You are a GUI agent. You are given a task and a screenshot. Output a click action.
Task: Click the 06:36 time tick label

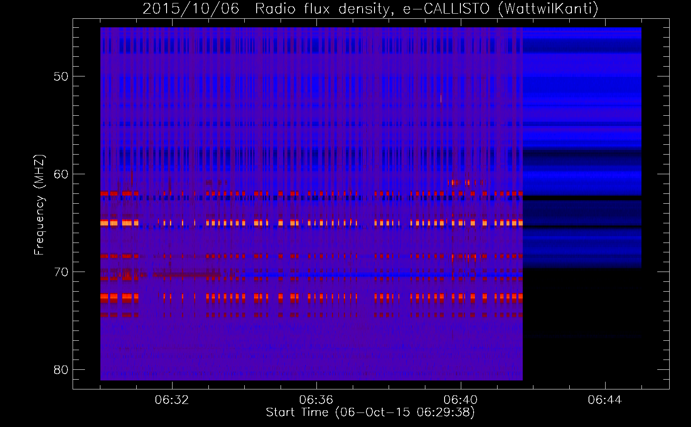tap(316, 400)
